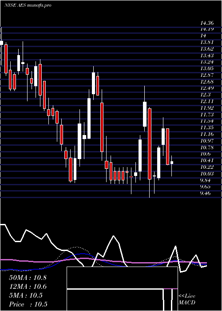Click the 10.22 price axis label
Image resolution: width=222 pixels, height=311 pixels.
click(x=207, y=167)
